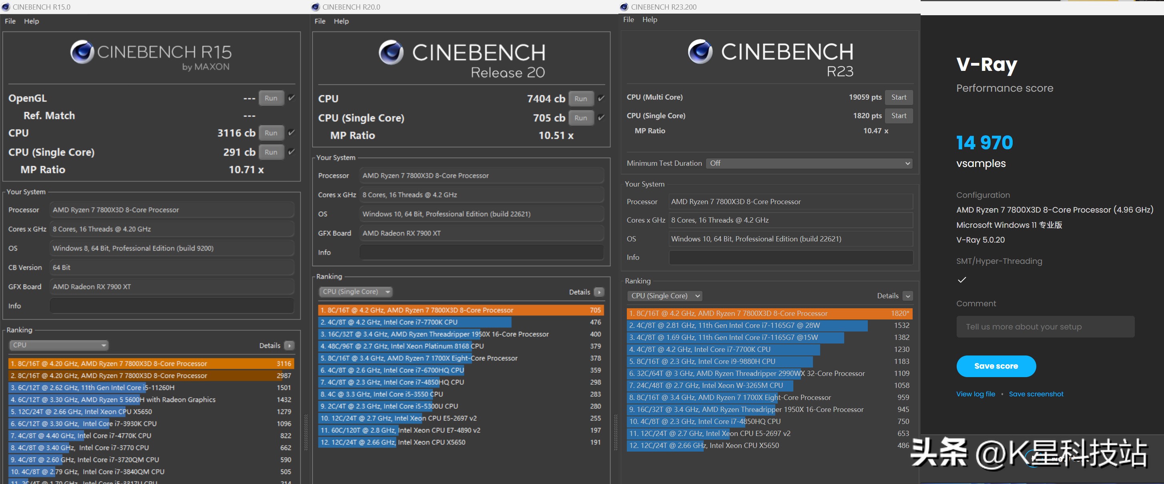Open the Help menu in Cinebench R23
This screenshot has height=484, width=1164.
(649, 20)
